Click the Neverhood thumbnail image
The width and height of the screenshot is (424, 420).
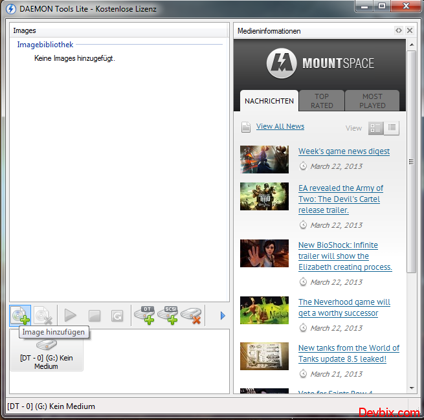pos(264,310)
